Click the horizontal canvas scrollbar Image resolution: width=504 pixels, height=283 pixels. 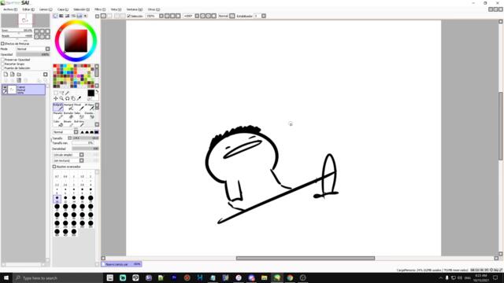click(306, 259)
